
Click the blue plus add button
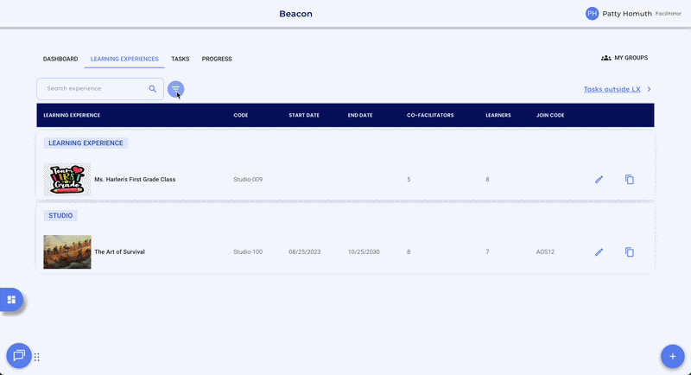tap(672, 355)
